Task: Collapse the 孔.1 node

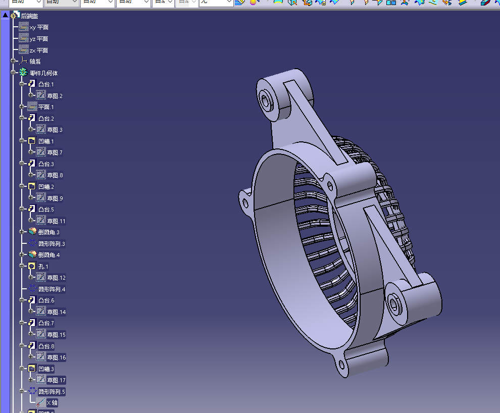Action: coord(22,266)
